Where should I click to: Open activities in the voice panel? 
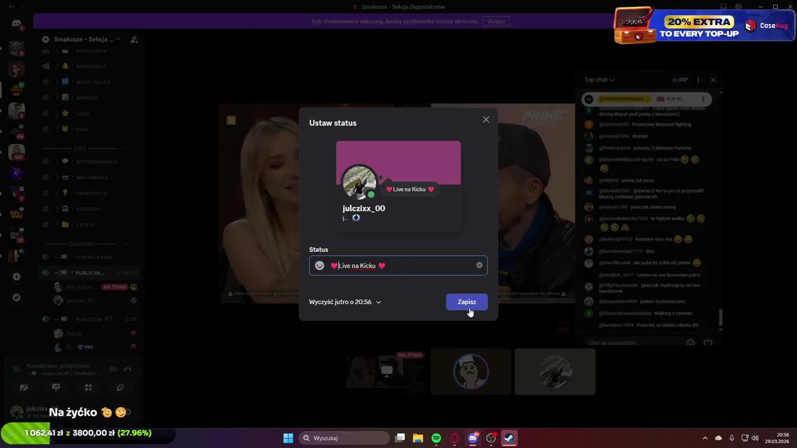[88, 387]
